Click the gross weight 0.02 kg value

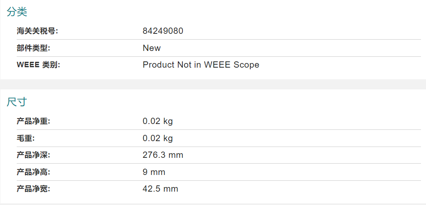158,138
